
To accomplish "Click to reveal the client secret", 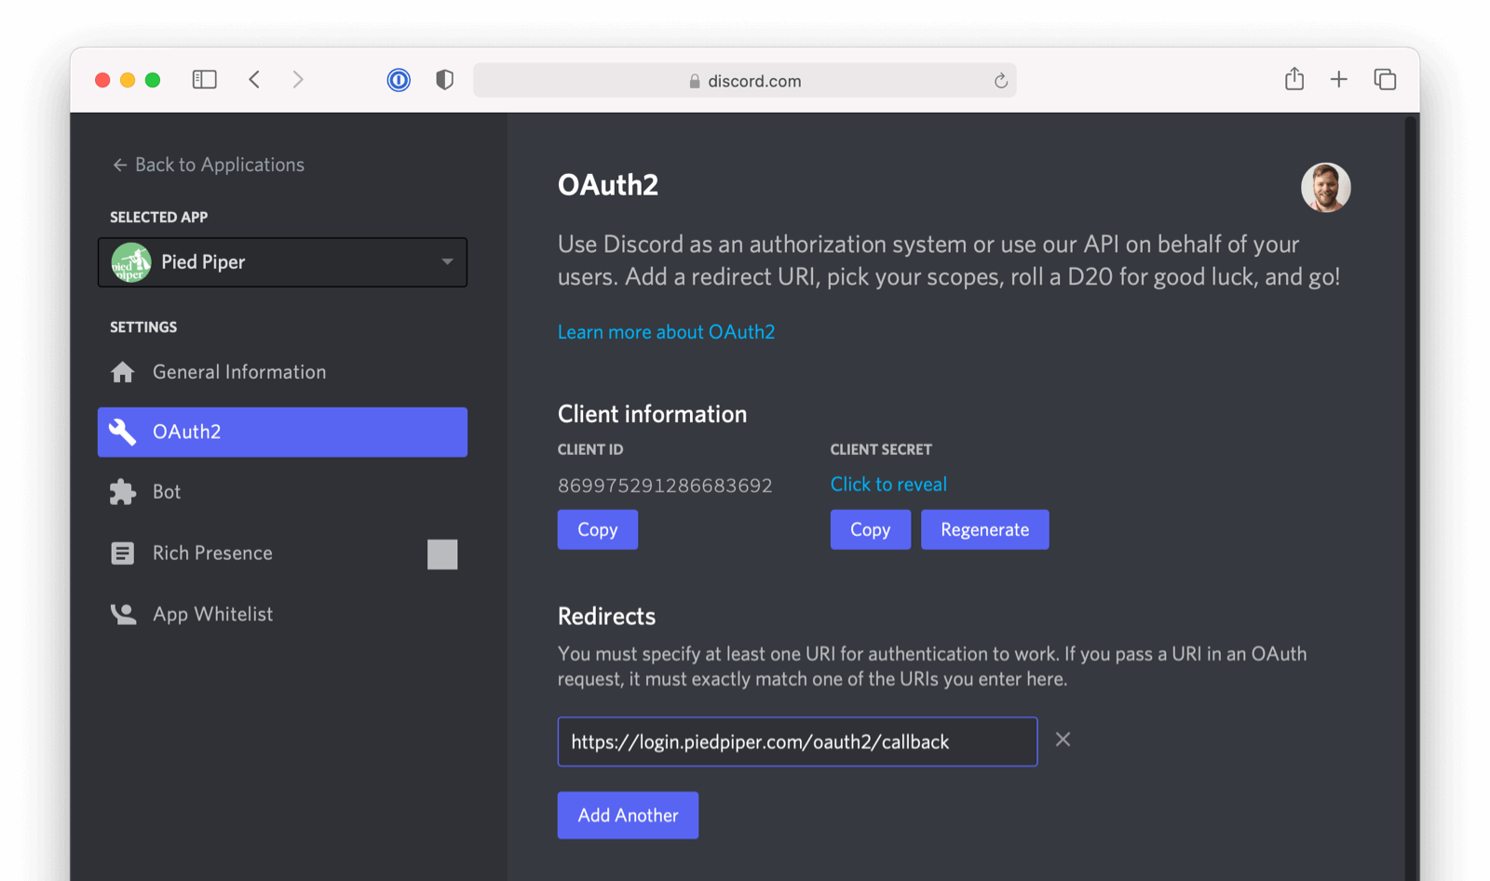I will click(x=888, y=485).
